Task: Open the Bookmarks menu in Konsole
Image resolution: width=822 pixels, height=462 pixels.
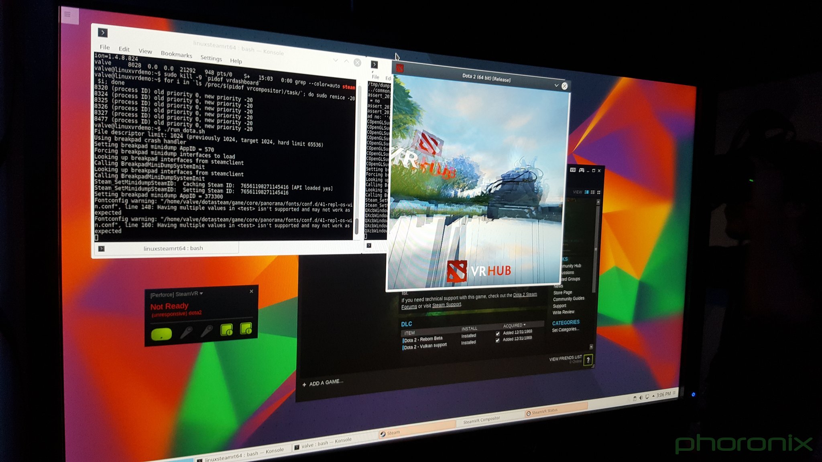Action: [x=176, y=54]
